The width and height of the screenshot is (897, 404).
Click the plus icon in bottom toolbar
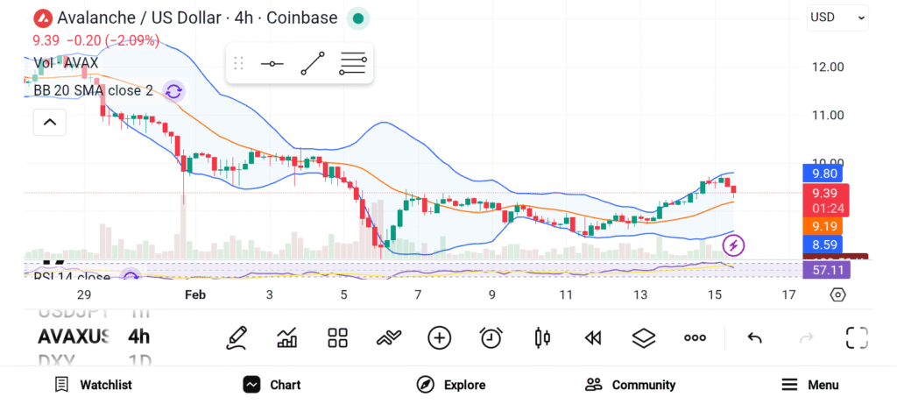439,337
